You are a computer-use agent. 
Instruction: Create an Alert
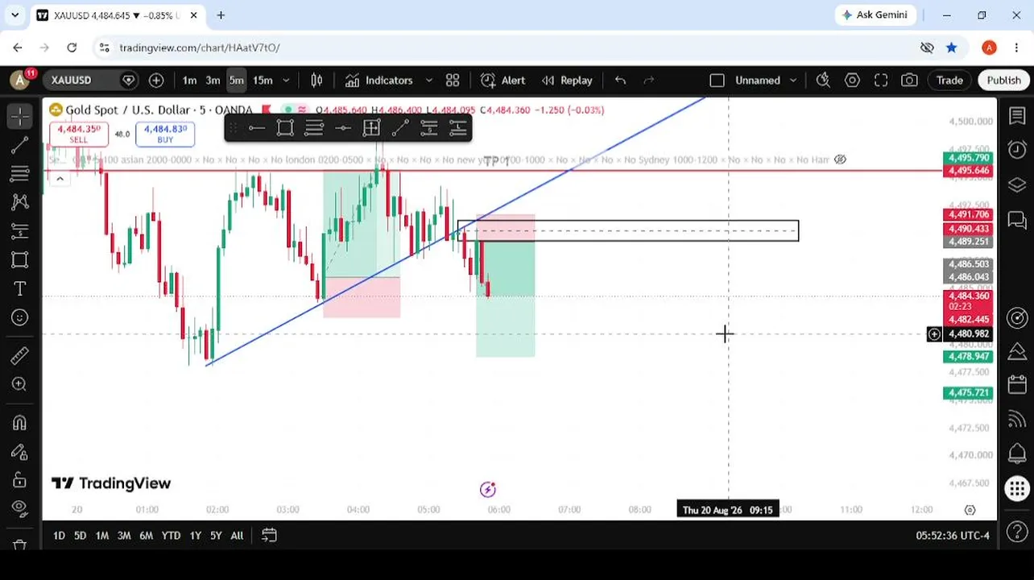click(503, 80)
